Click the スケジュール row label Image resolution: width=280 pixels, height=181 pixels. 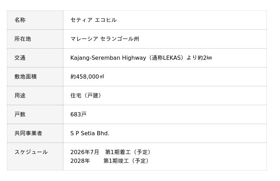click(x=31, y=152)
